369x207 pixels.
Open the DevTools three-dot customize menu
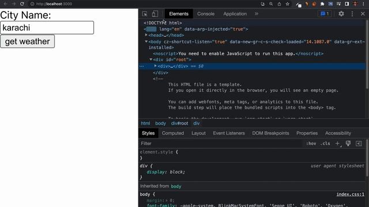click(x=352, y=14)
